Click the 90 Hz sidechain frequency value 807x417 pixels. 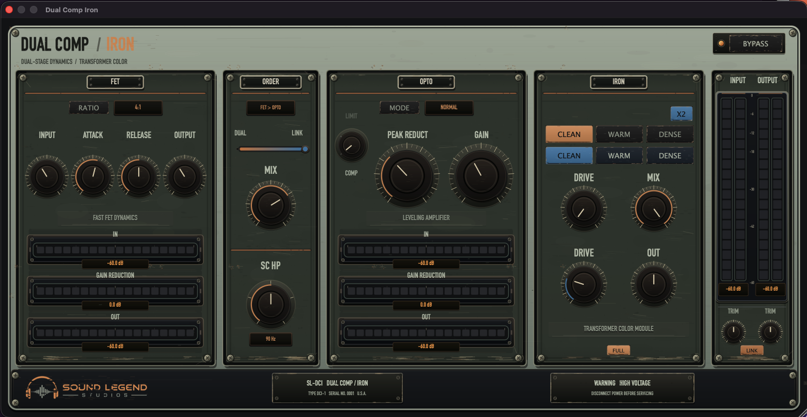point(271,339)
